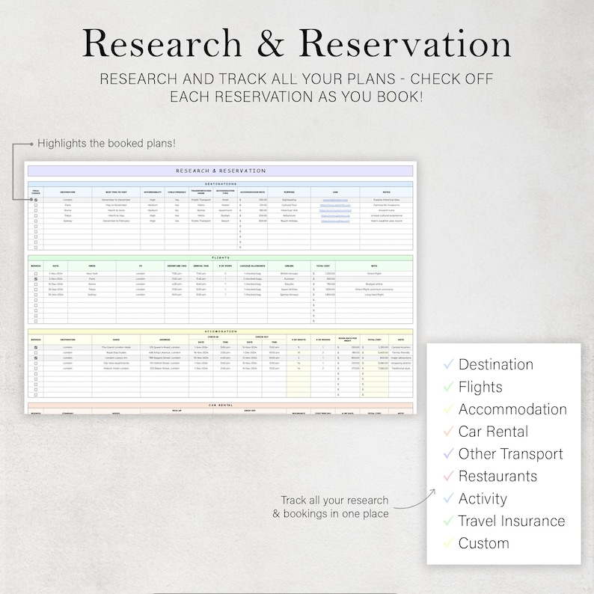
Task: Check booked box for Royal Stay Suites
Action: (x=36, y=352)
